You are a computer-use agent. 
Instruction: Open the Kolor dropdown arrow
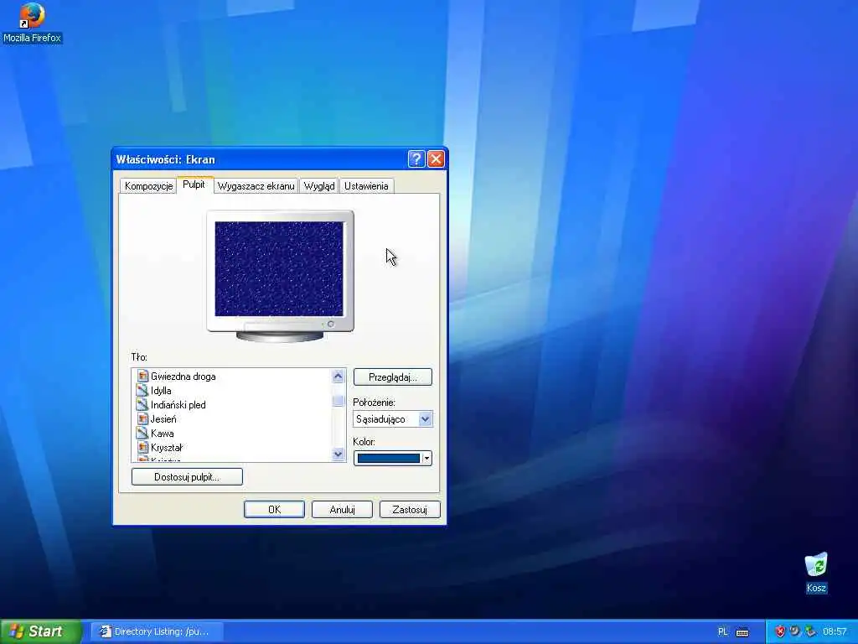[426, 459]
